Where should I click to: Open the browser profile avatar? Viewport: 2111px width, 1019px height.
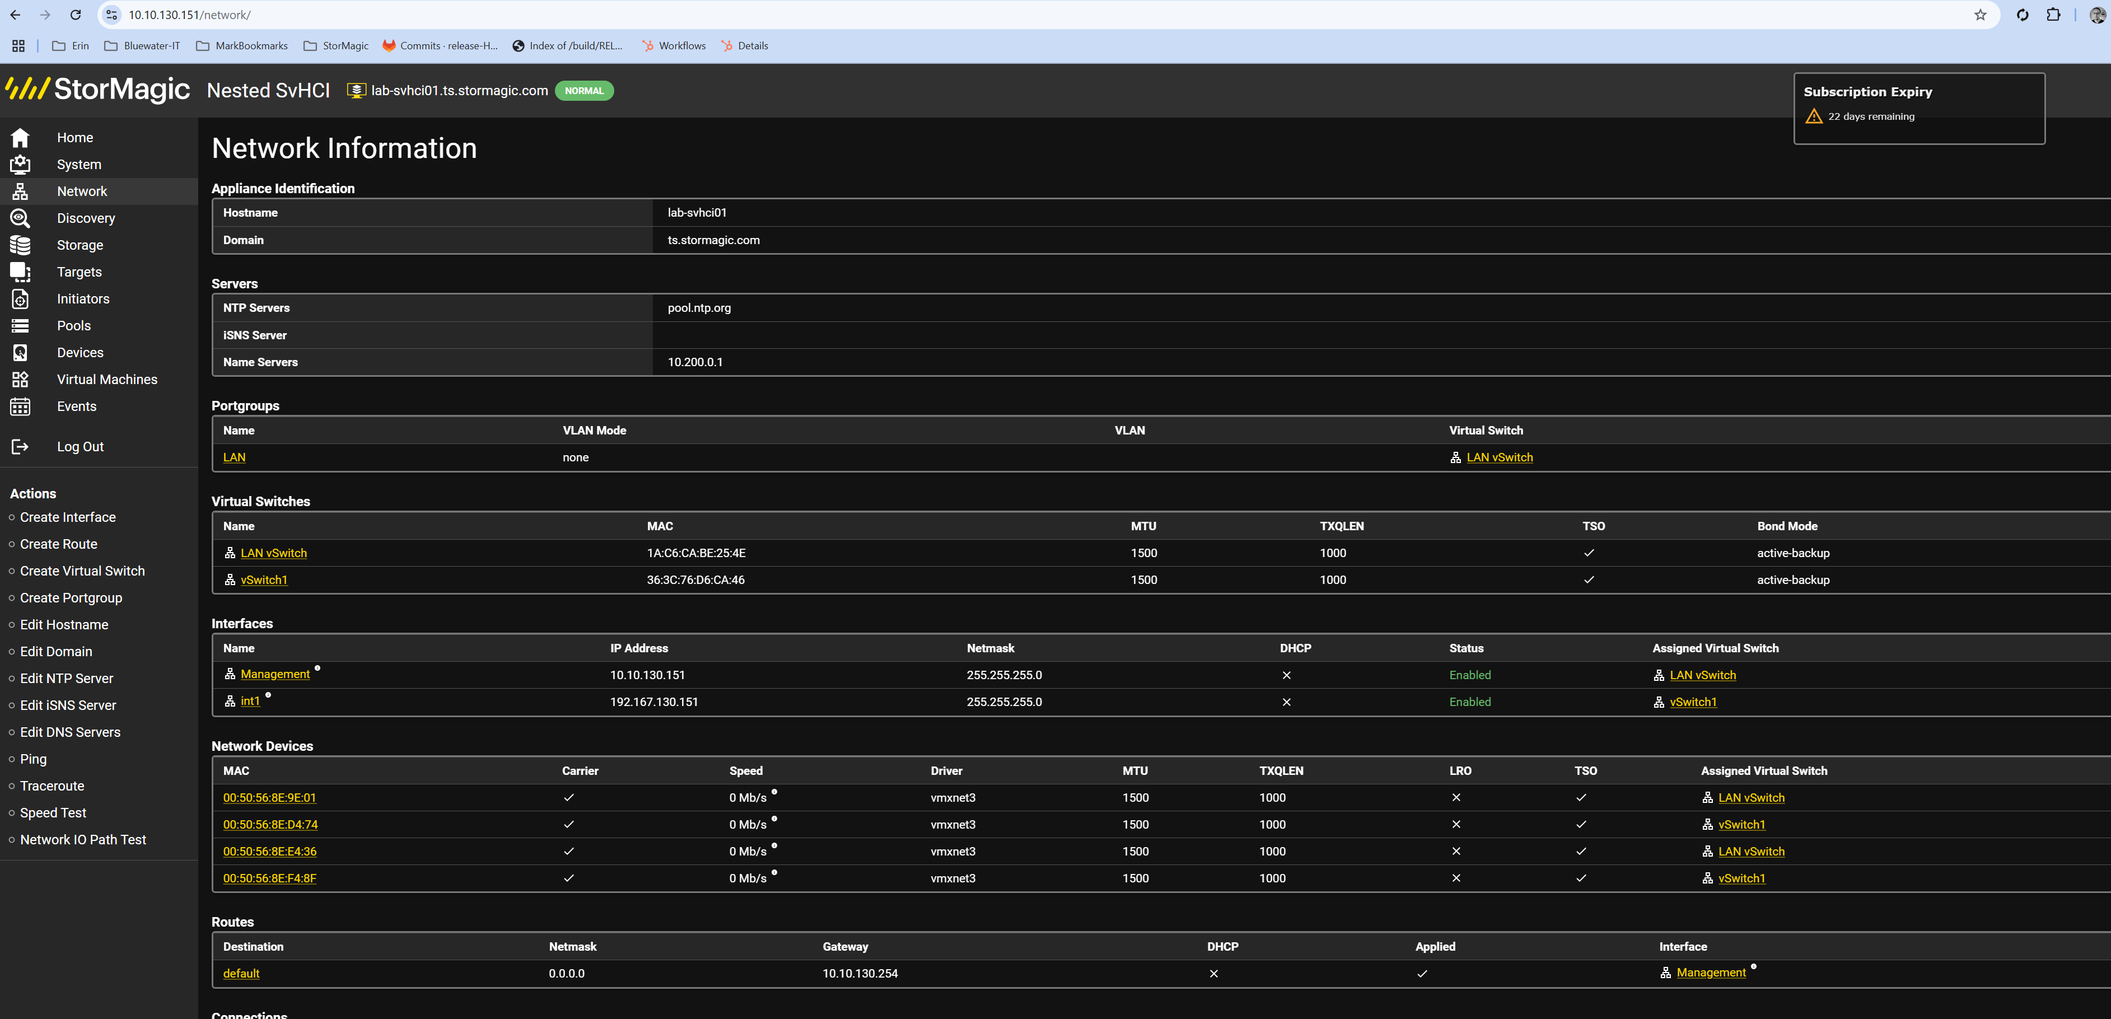(2097, 15)
